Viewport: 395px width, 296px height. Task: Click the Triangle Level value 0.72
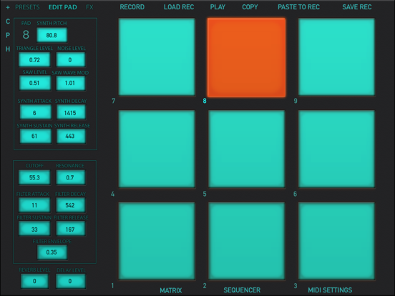click(34, 59)
